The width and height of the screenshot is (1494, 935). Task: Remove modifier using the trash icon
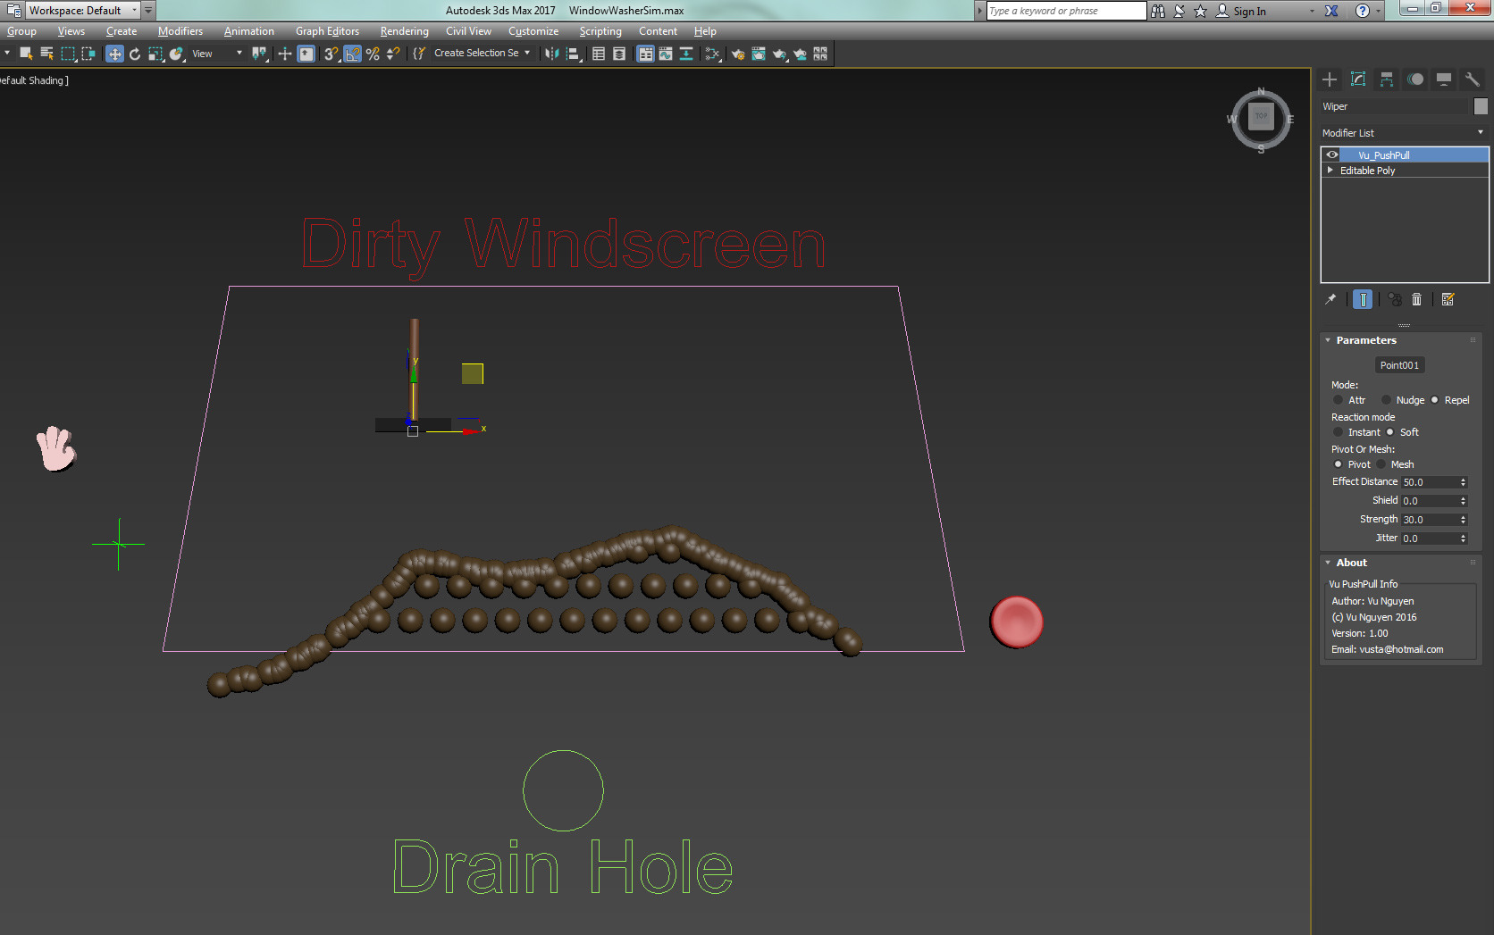[x=1416, y=300]
